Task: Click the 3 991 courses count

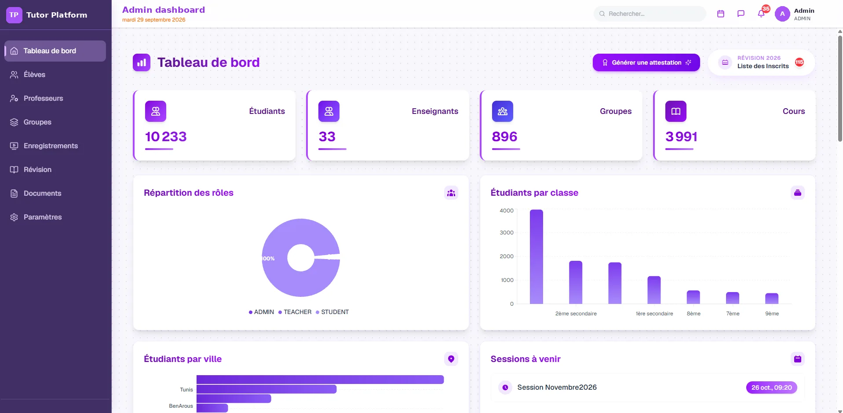Action: click(681, 137)
